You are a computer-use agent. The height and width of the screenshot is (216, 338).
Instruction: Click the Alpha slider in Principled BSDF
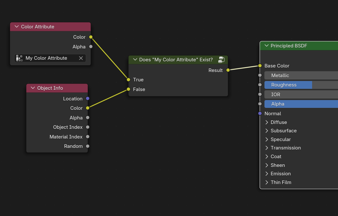click(301, 104)
